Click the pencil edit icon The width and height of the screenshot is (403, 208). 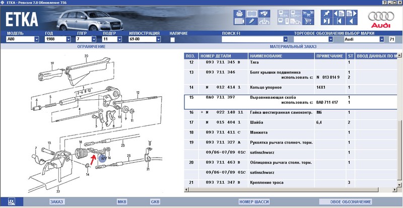pyautogui.click(x=252, y=21)
